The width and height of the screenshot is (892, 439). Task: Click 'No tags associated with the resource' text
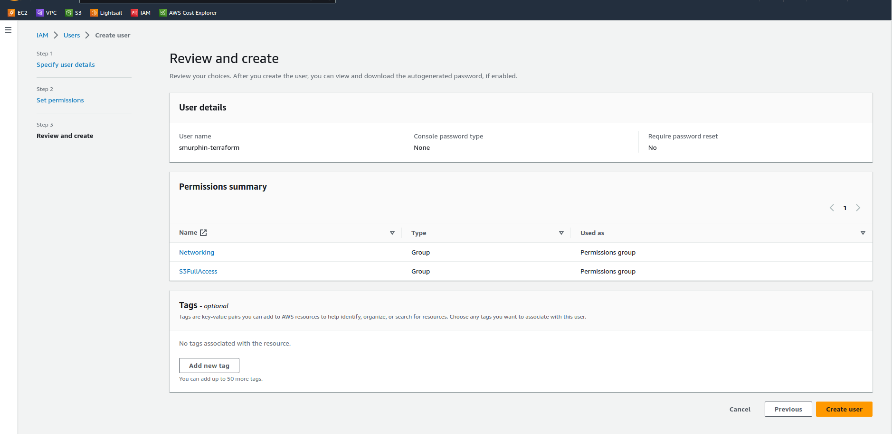[x=235, y=343]
